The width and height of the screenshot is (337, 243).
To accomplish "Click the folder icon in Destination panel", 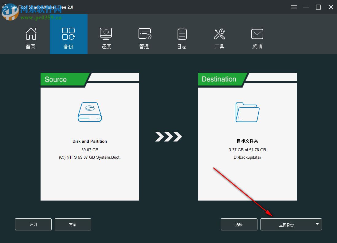I will [x=247, y=112].
